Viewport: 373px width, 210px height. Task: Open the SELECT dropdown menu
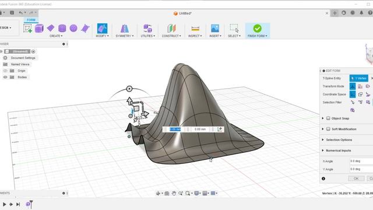click(234, 36)
